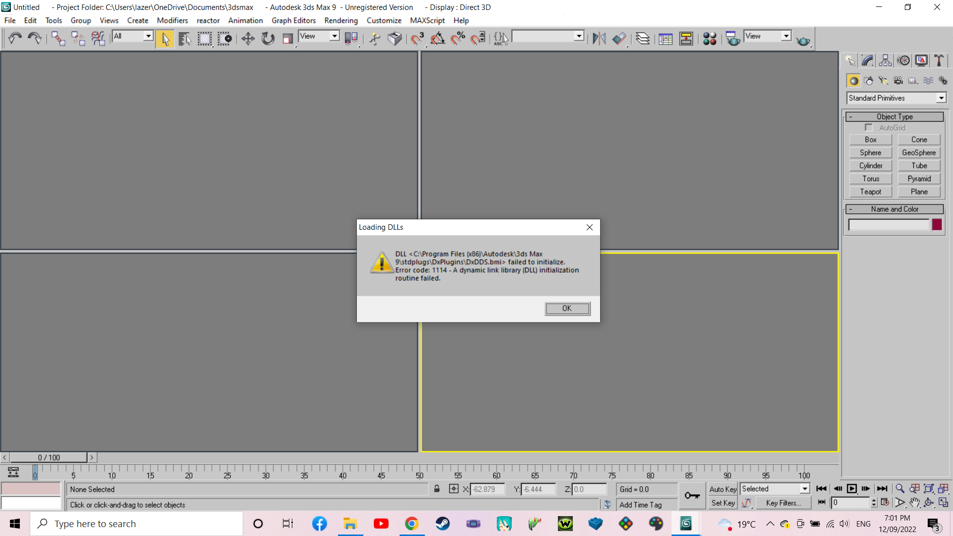
Task: Open the Graph Editors menu
Action: click(293, 20)
